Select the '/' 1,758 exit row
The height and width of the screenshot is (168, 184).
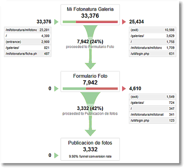(x=152, y=42)
